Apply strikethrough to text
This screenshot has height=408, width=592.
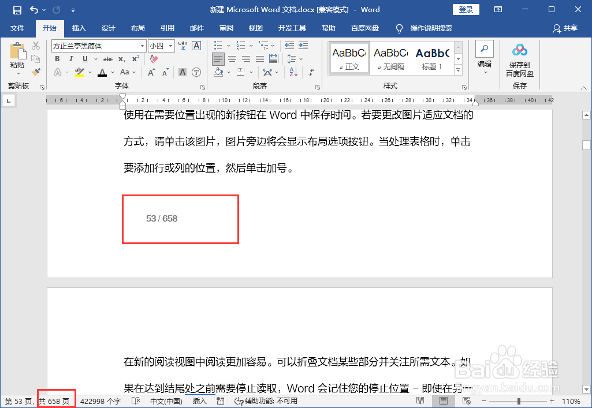[107, 59]
